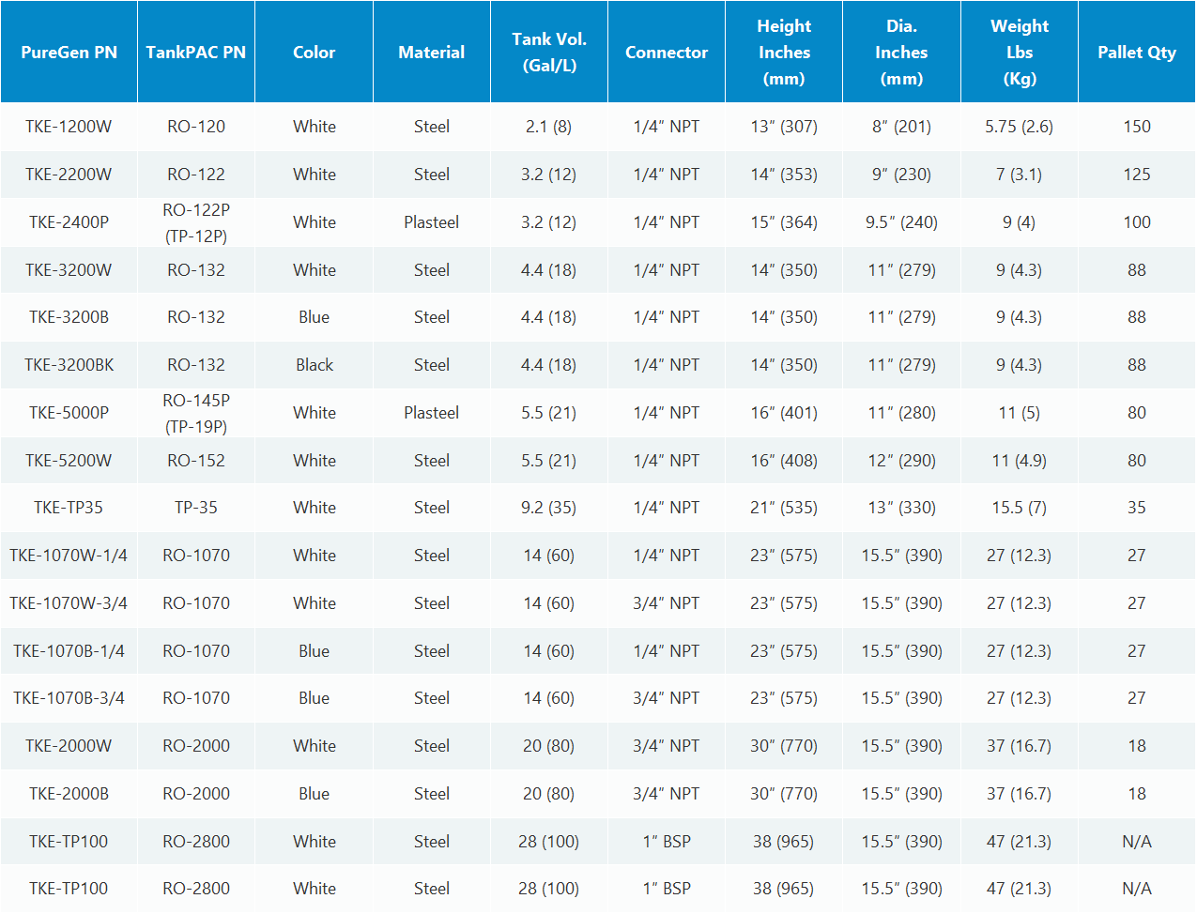Click the pallet quantity 150 cell
This screenshot has width=1197, height=914.
tap(1137, 127)
